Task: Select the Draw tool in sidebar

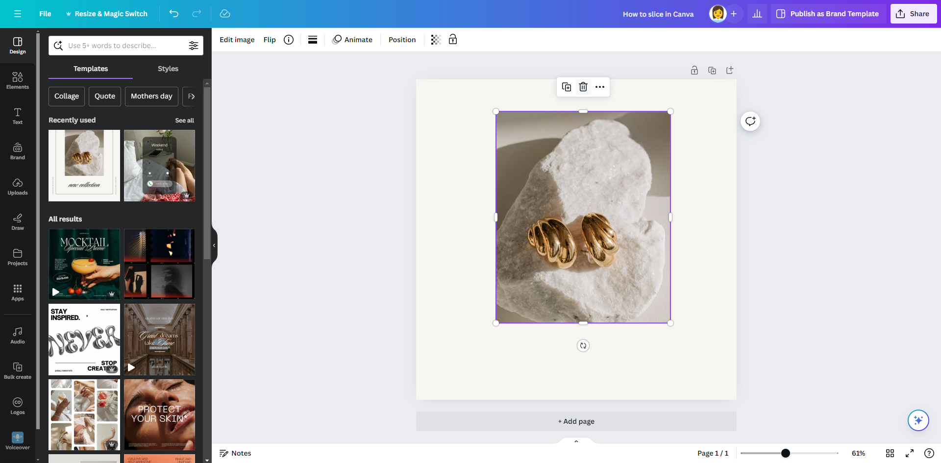Action: pos(18,221)
